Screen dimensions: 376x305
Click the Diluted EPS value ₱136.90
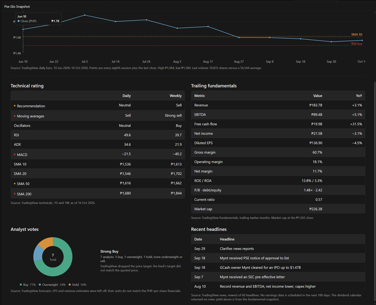[x=316, y=143]
